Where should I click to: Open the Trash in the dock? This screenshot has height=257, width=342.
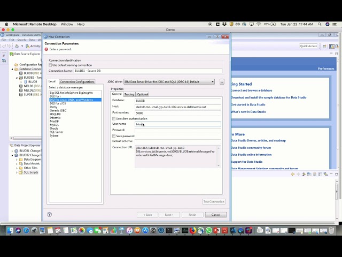click(x=331, y=230)
